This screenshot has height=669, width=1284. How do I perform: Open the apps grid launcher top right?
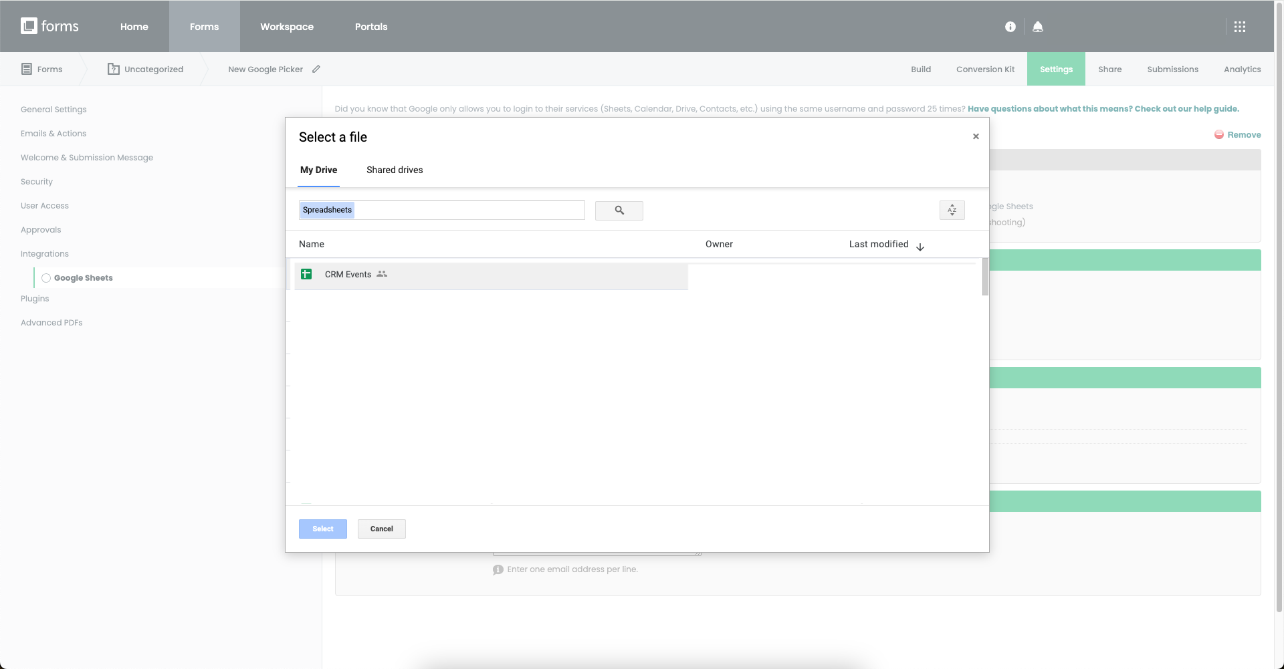click(1241, 27)
